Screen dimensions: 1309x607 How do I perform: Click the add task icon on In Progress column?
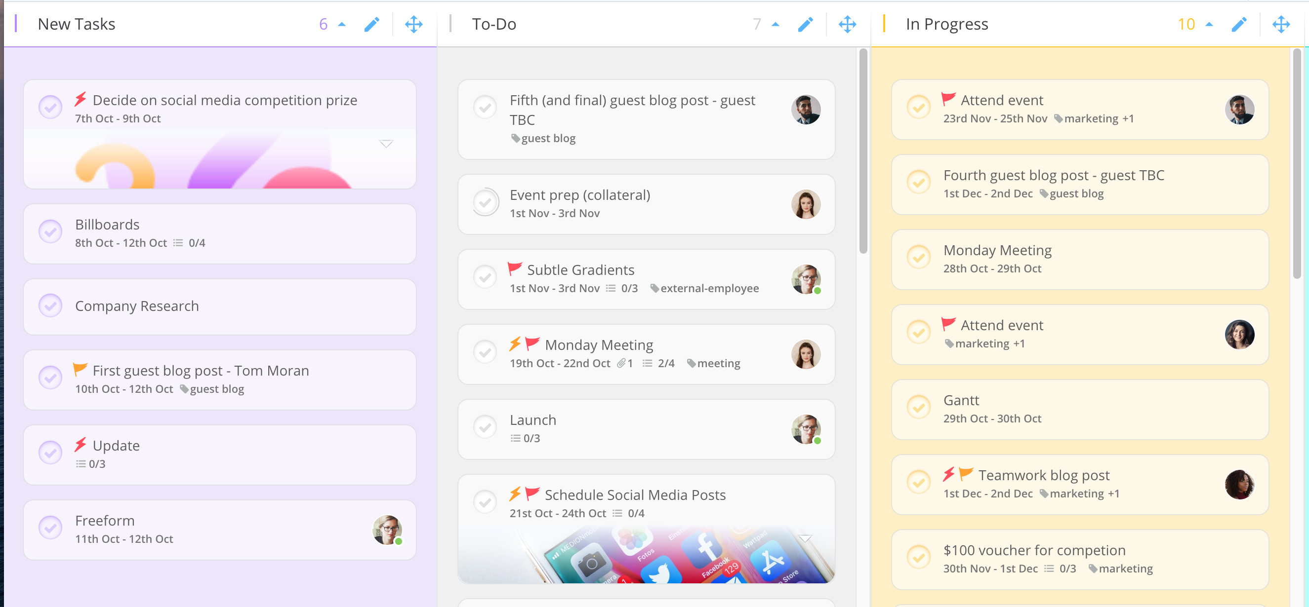(1238, 23)
